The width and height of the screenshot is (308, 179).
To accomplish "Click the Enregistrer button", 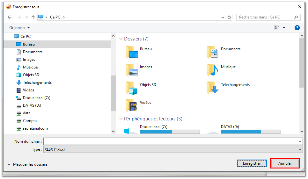I will click(252, 163).
